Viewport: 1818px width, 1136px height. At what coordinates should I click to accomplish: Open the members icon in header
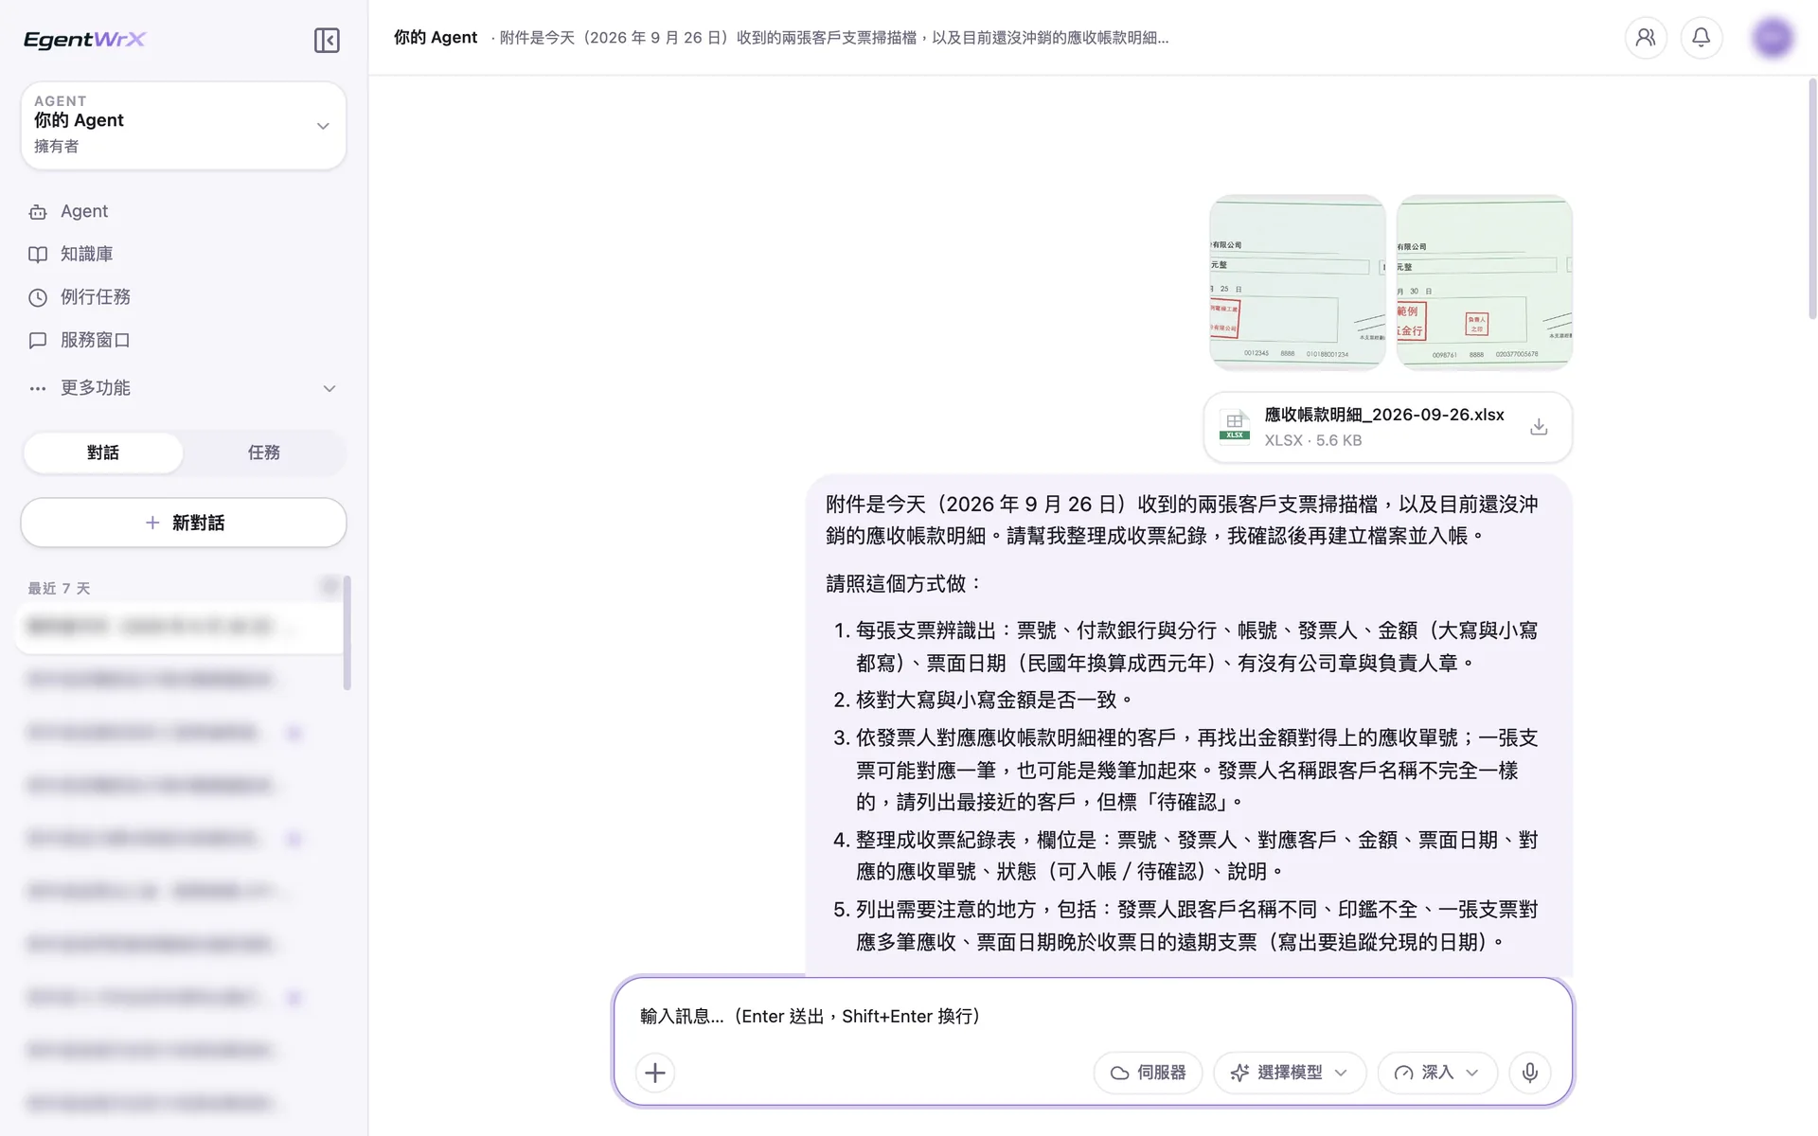tap(1646, 38)
